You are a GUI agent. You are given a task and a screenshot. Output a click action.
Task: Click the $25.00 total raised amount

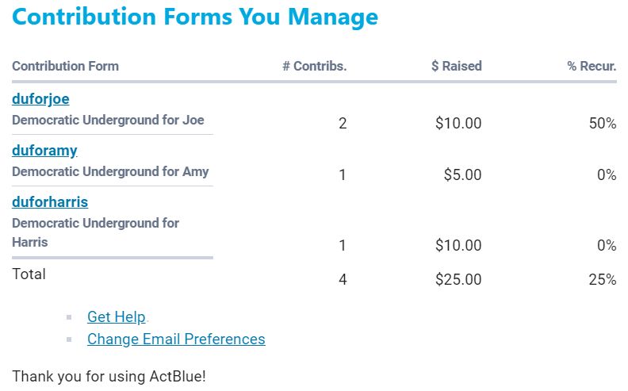click(x=458, y=279)
